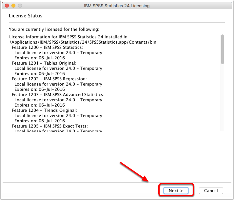Viewport: 234px width, 200px height.
Task: Click 'You are currently licensed for the following:' text
Action: click(x=54, y=29)
